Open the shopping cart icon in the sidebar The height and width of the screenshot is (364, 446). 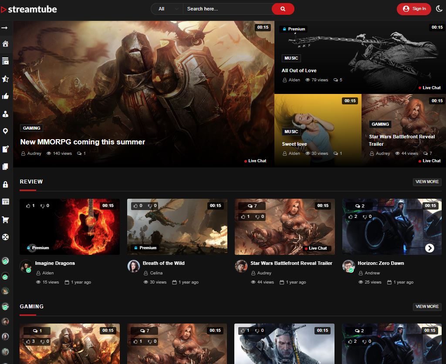[5, 220]
